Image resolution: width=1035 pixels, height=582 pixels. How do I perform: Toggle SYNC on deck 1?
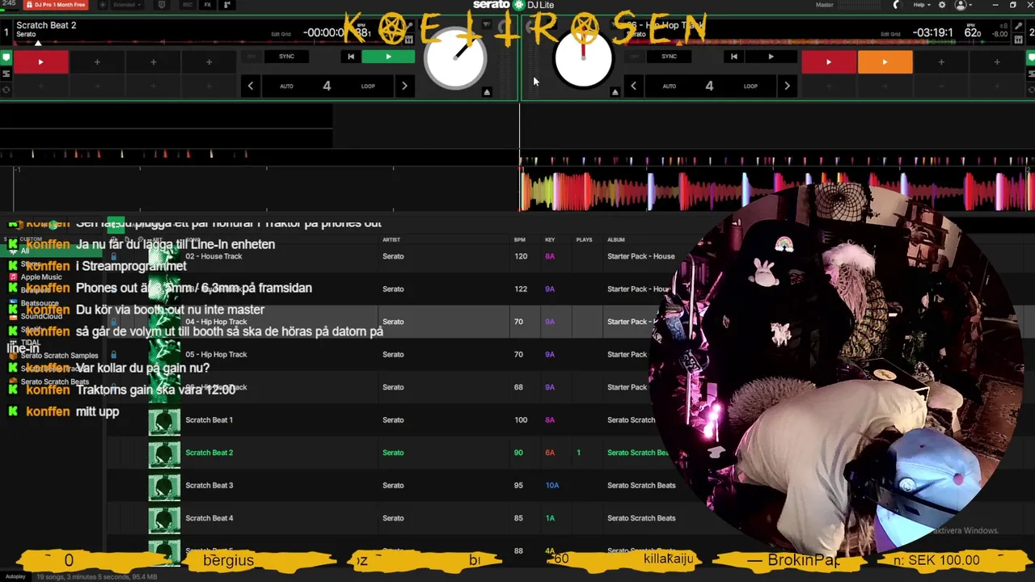coord(286,57)
